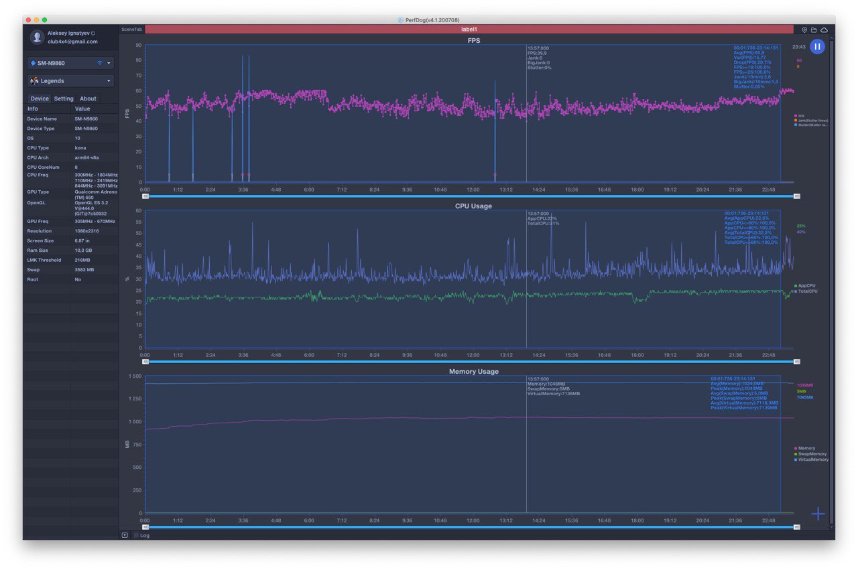Screen dimensions: 858x570
Task: Click the WiFi connection icon
Action: 100,63
